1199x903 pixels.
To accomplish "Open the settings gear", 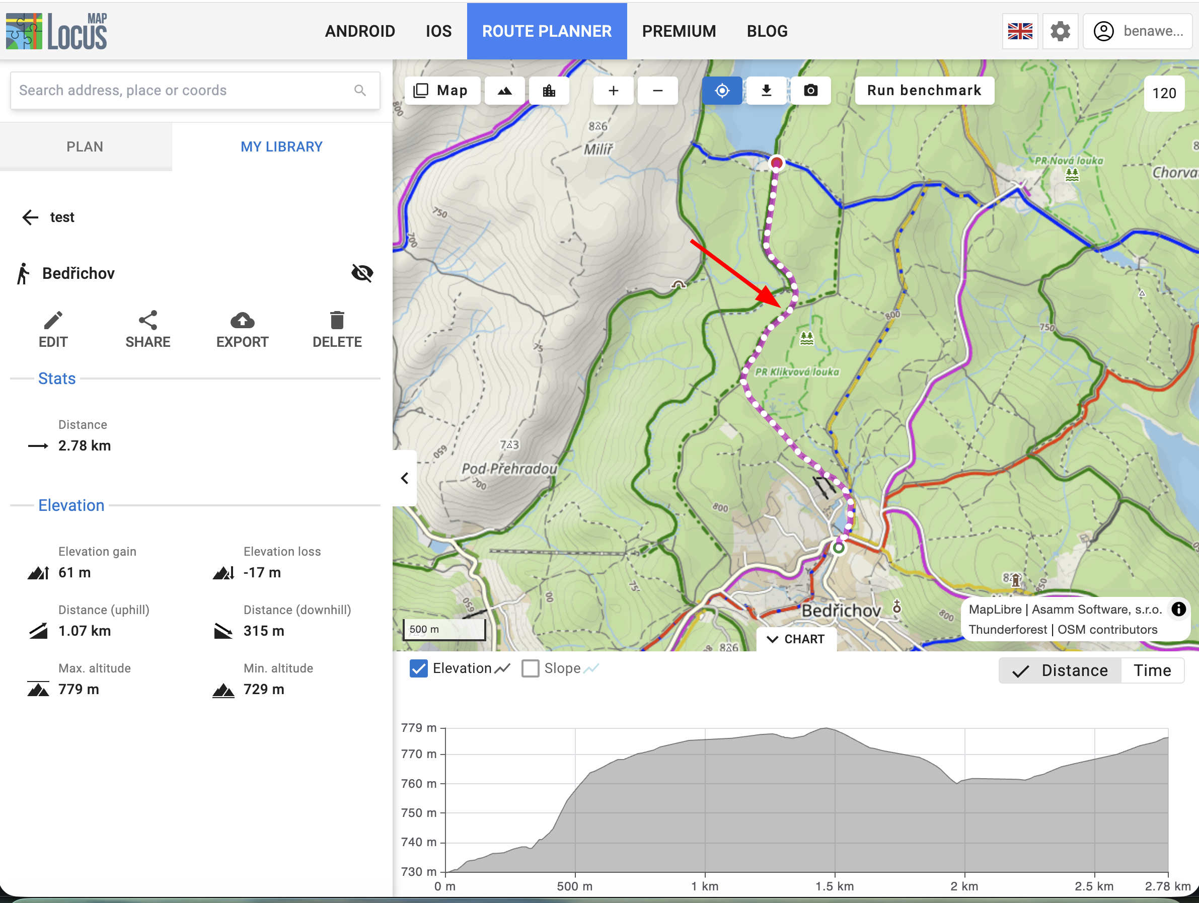I will (x=1060, y=31).
